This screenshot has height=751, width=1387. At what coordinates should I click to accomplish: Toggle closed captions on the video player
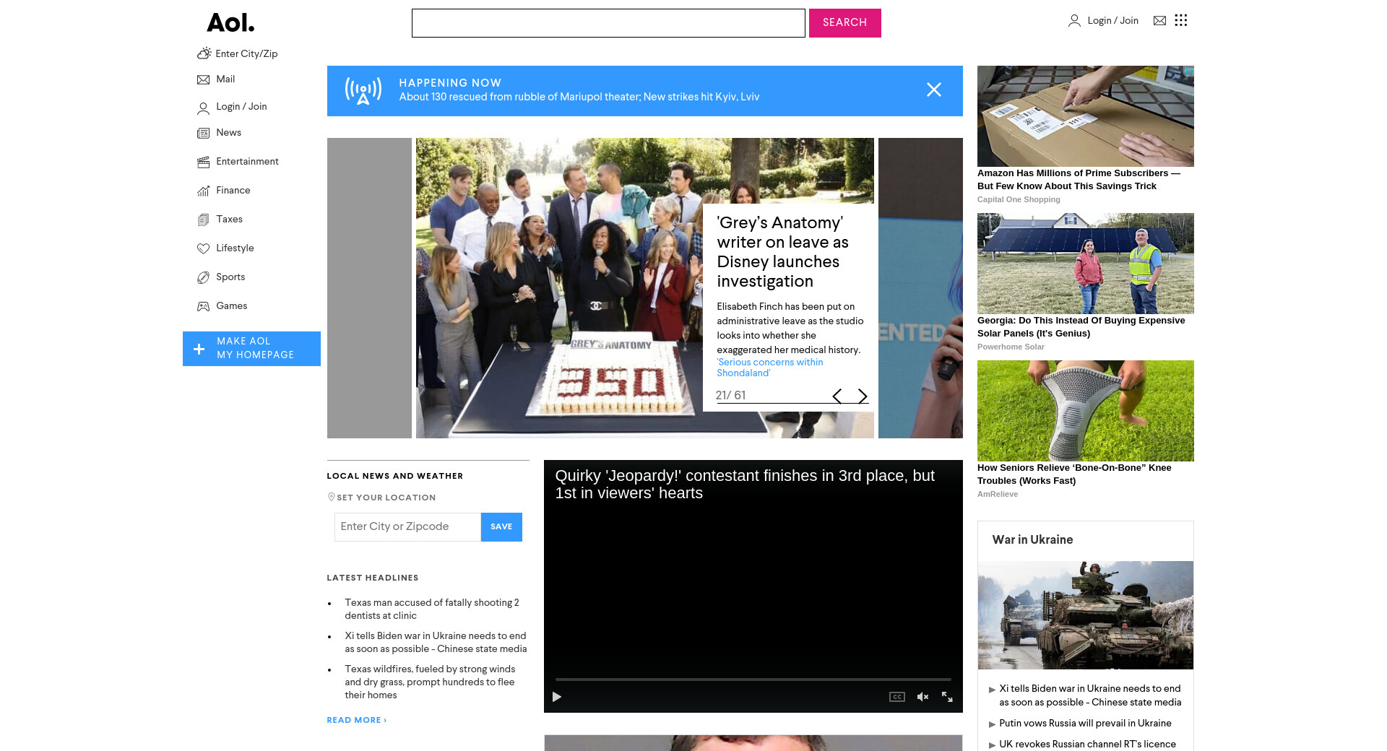tap(896, 697)
